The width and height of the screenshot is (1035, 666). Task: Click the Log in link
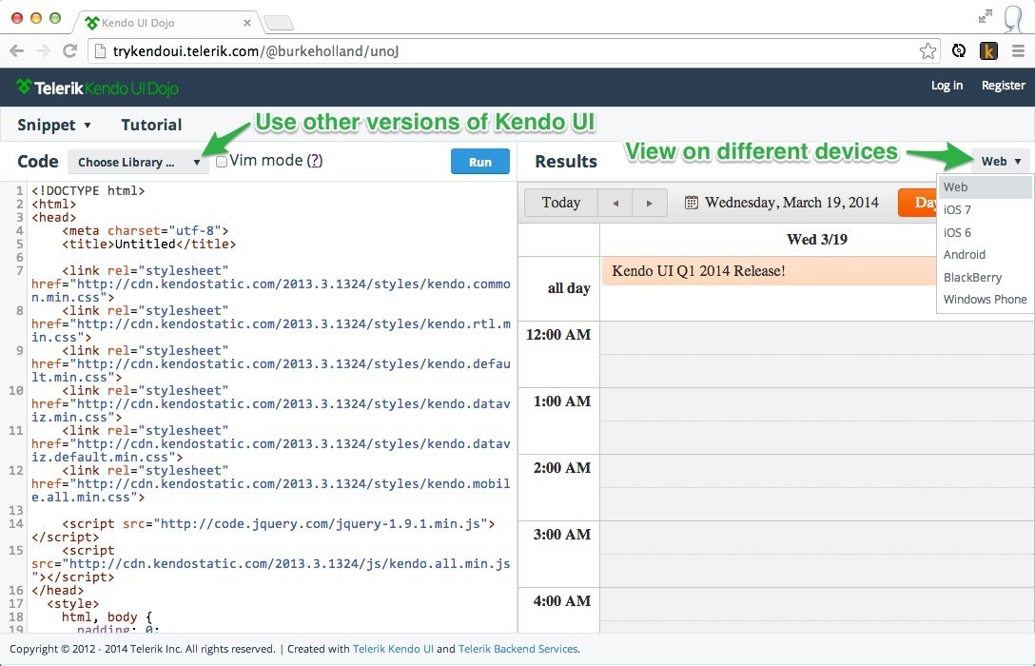tap(947, 85)
